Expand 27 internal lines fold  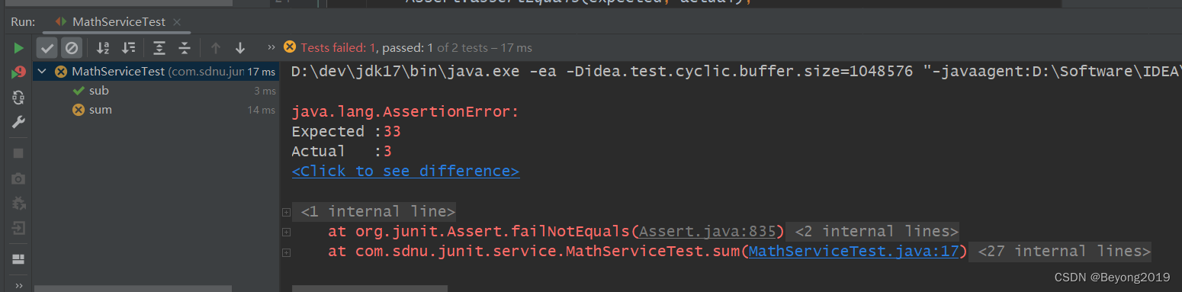coord(1063,252)
